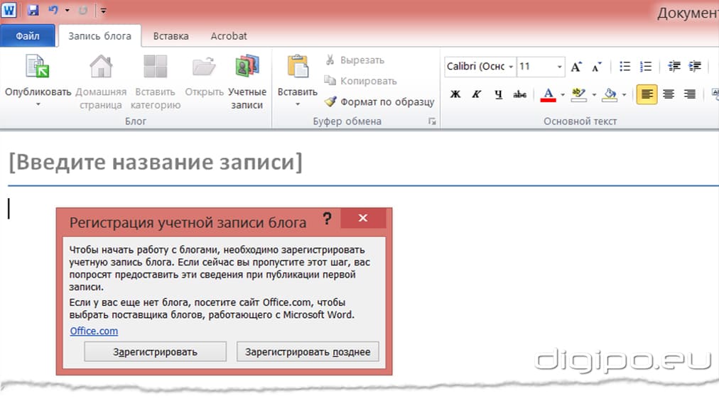
Task: Toggle align text left
Action: coord(647,94)
